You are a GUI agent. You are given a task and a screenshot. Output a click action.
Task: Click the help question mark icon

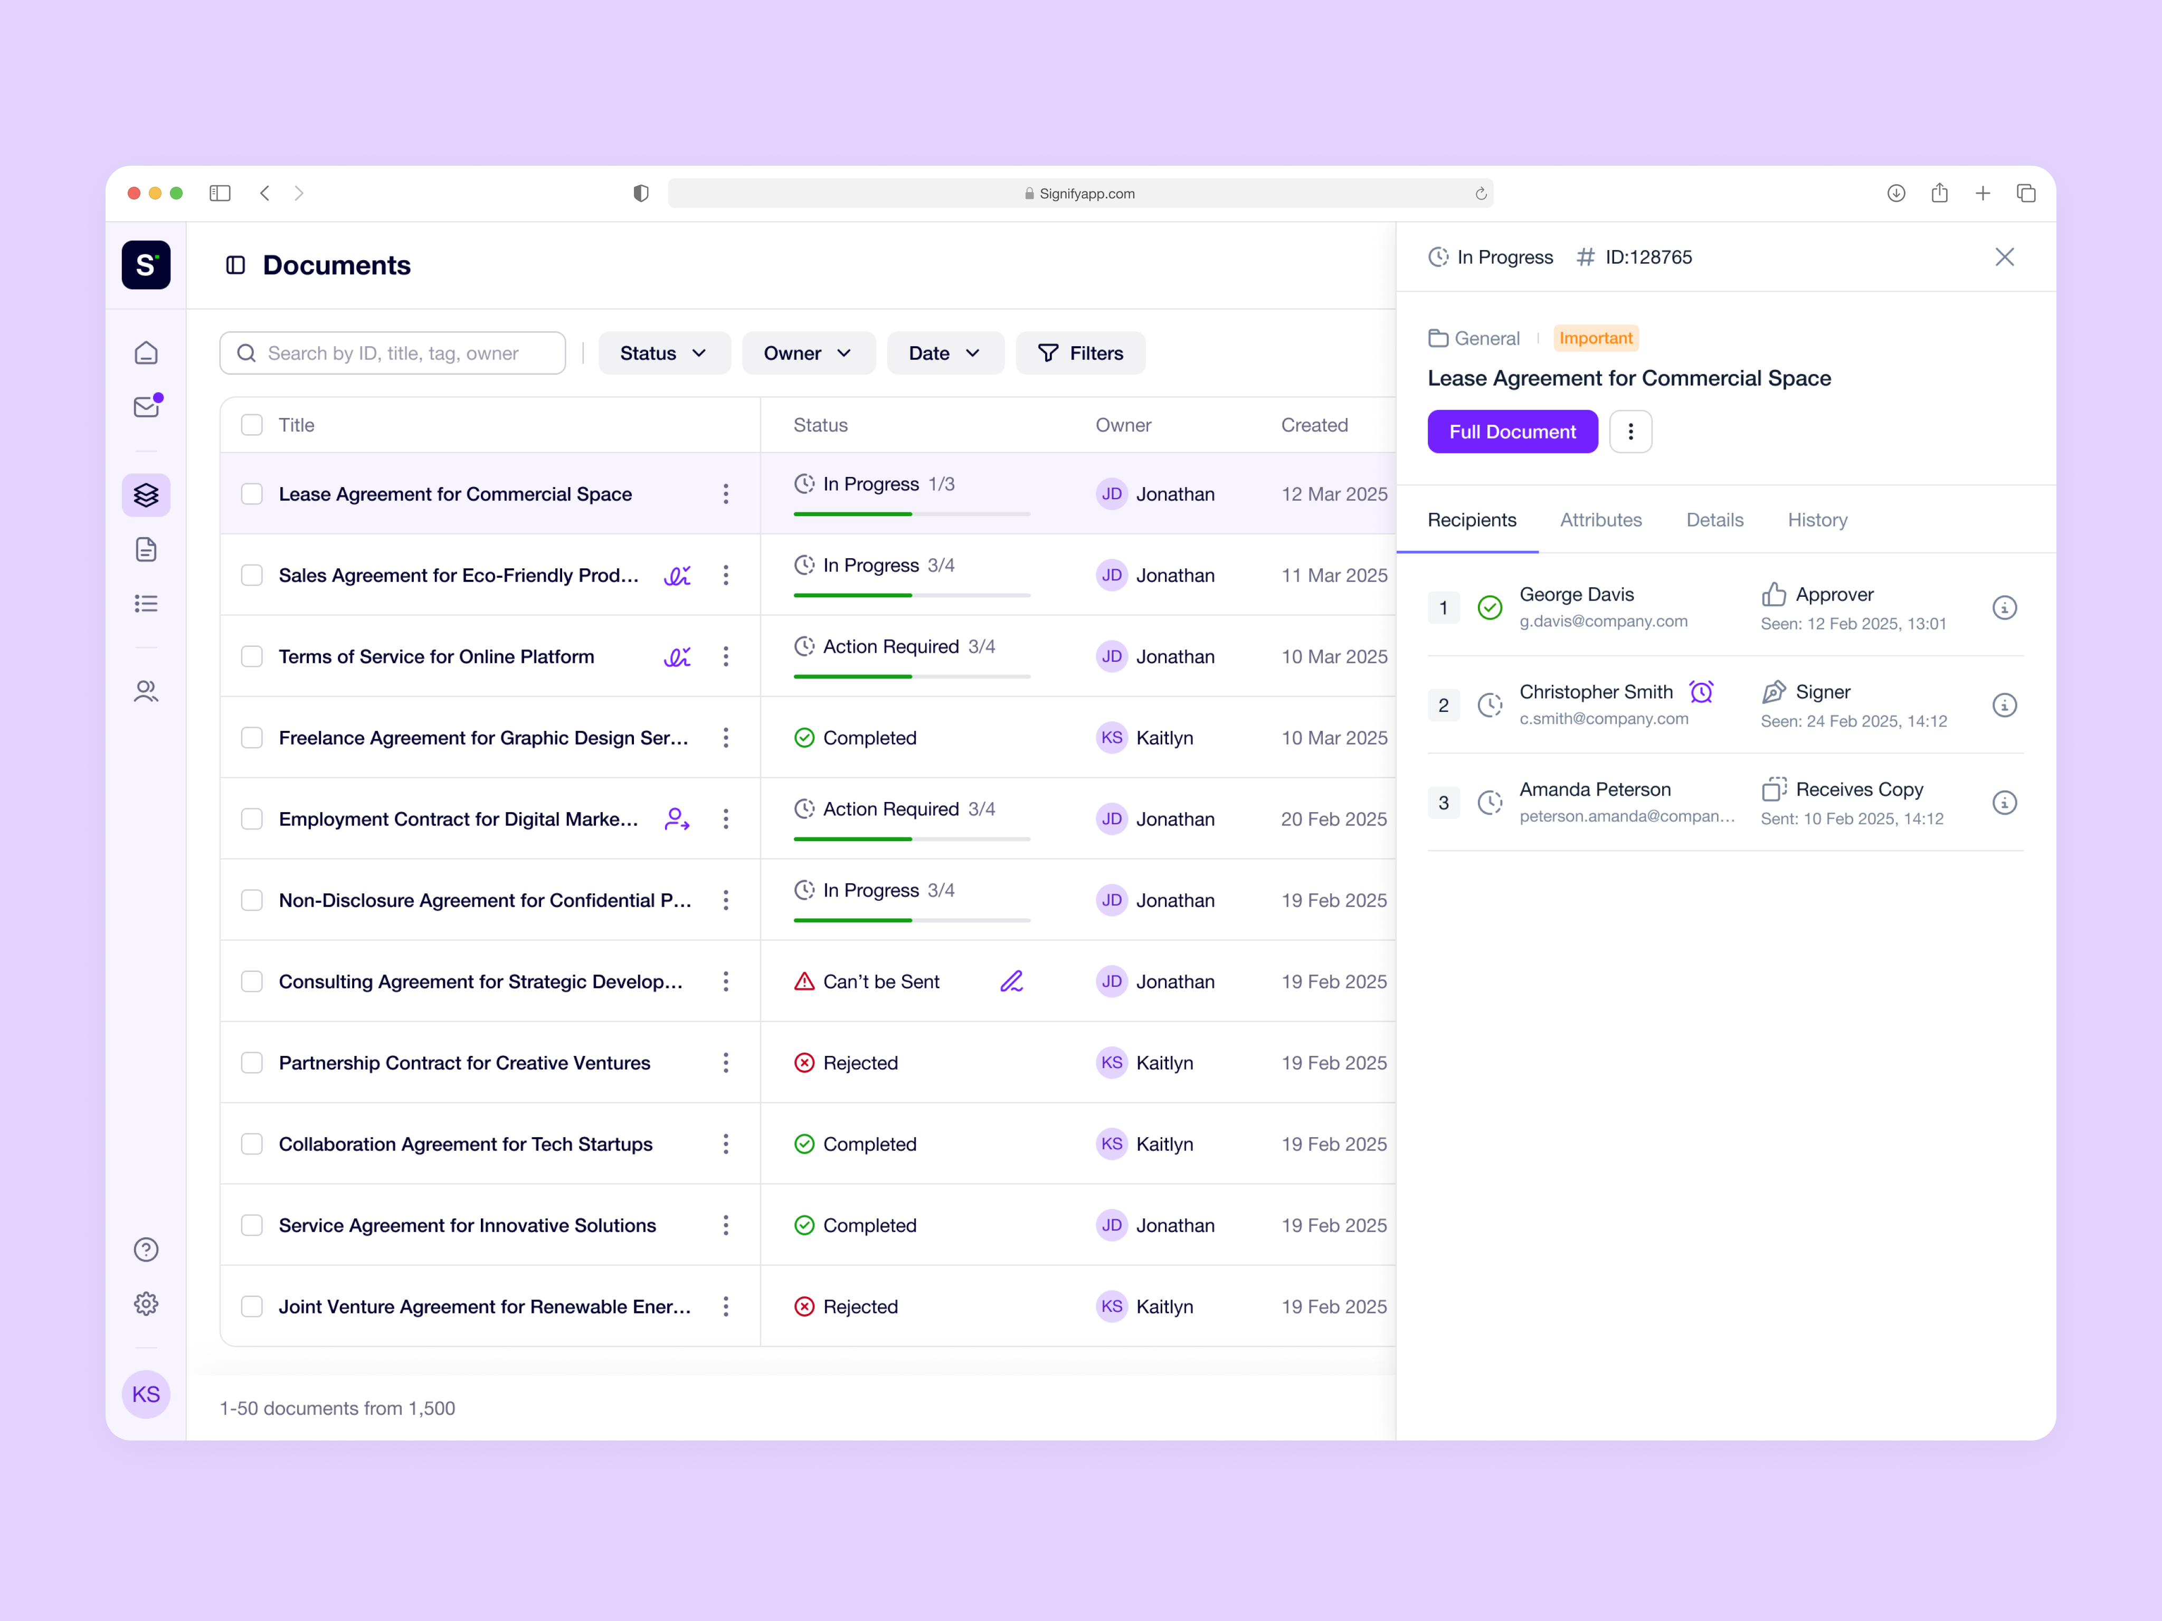pyautogui.click(x=147, y=1250)
